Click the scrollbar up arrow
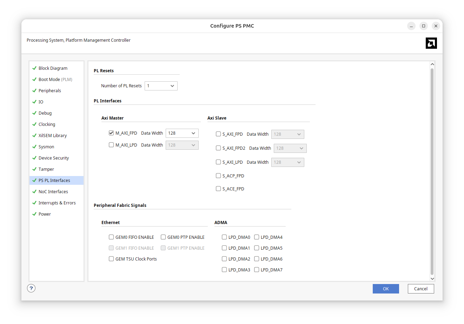The height and width of the screenshot is (324, 464). (x=432, y=64)
